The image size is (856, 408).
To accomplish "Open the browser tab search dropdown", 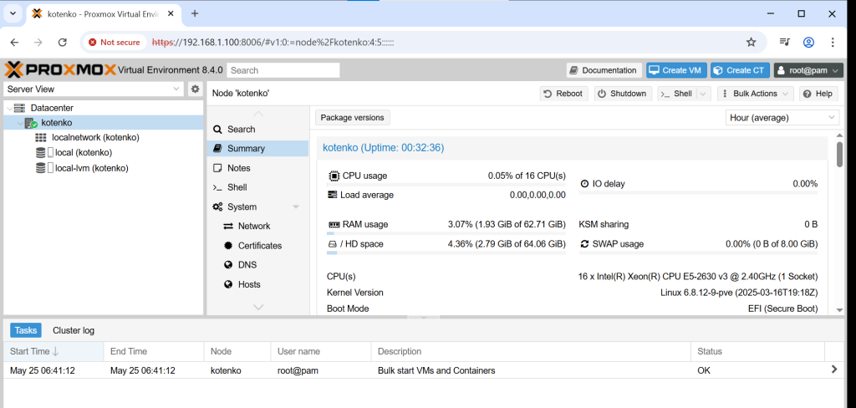I will (x=13, y=13).
